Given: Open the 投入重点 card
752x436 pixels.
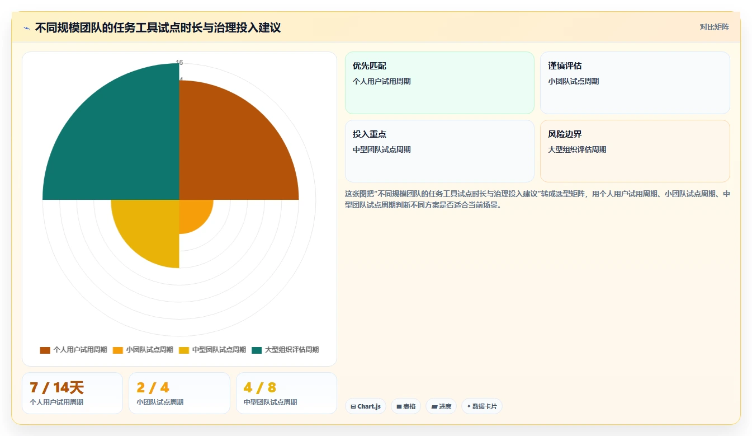Looking at the screenshot, I should (x=439, y=151).
